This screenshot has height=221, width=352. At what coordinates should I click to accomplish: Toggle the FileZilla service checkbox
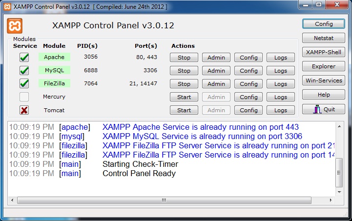(x=24, y=84)
